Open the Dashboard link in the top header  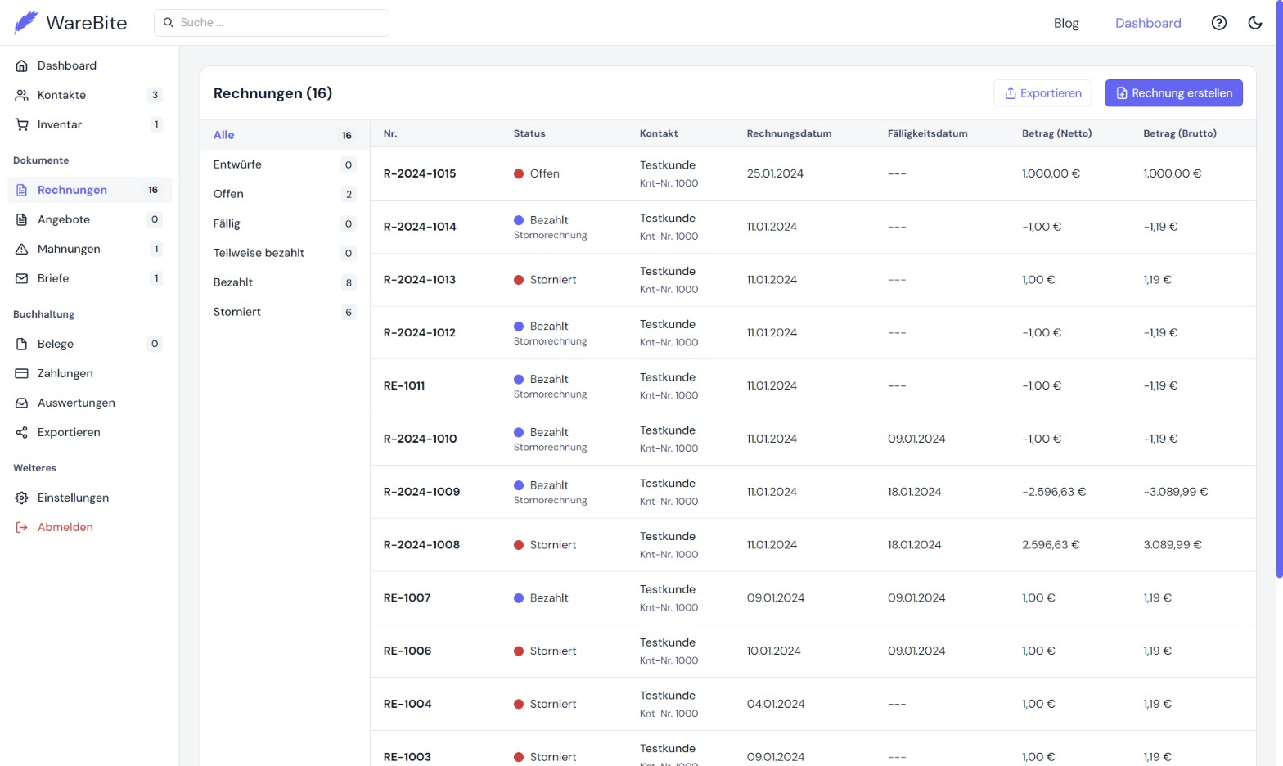pos(1148,23)
